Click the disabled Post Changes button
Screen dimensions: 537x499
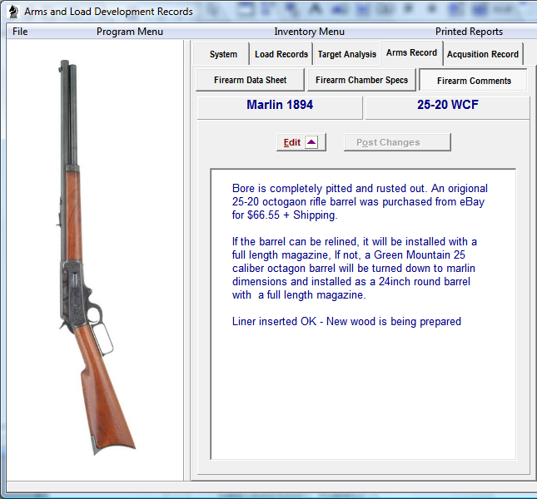[x=397, y=142]
